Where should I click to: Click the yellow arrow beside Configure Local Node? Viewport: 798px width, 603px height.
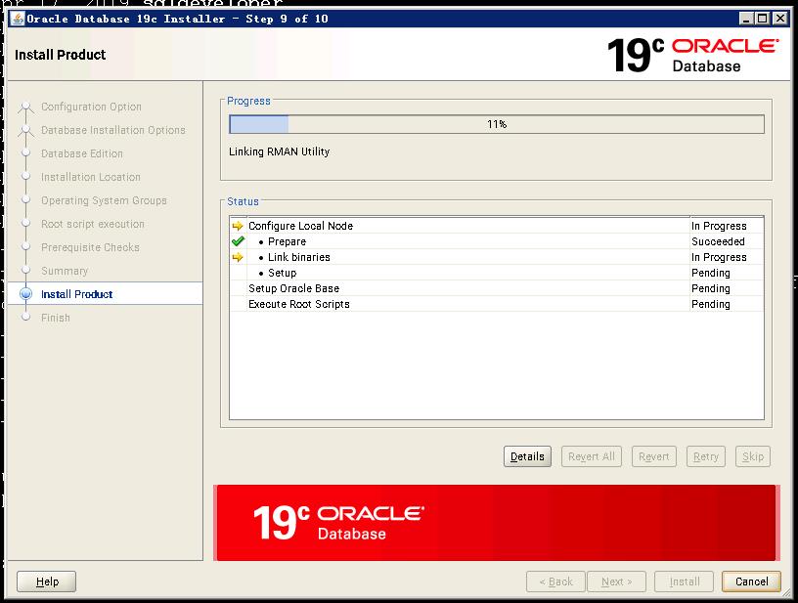tap(238, 226)
